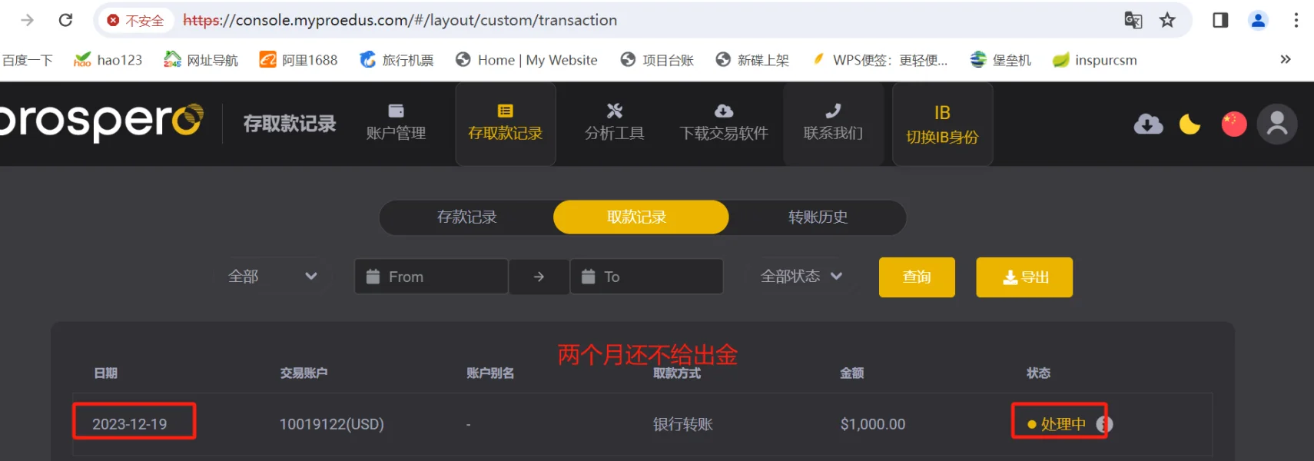Open the hao123 bookmark
The image size is (1314, 461).
pos(108,60)
